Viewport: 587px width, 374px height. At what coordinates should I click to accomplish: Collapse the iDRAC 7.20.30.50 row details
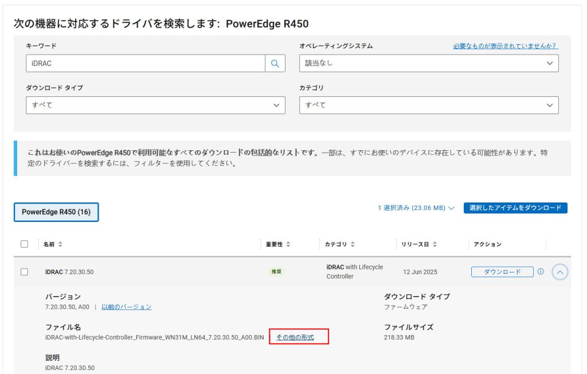pyautogui.click(x=559, y=272)
